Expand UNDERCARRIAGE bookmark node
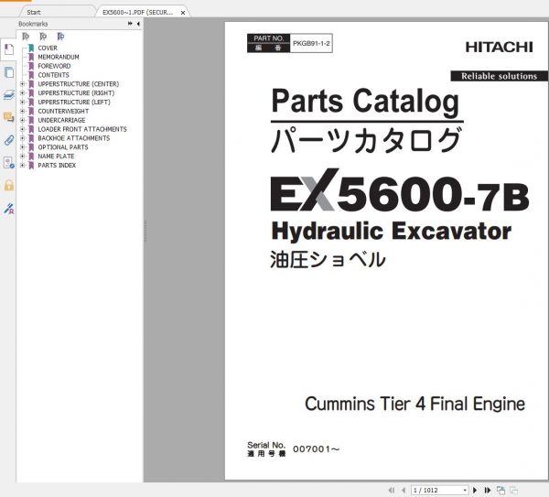Viewport: 549px width, 497px height. (22, 120)
